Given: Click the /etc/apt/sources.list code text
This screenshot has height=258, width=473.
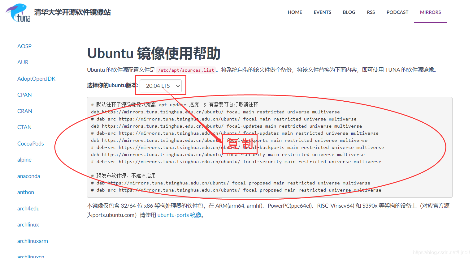Looking at the screenshot, I should [186, 70].
